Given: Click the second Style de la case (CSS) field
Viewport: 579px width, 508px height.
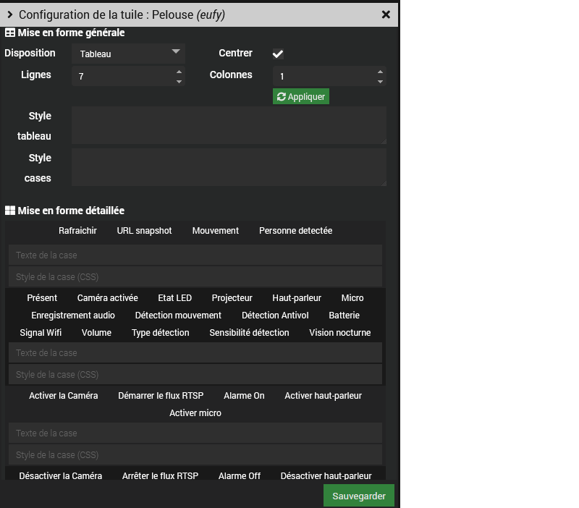Looking at the screenshot, I should [195, 375].
